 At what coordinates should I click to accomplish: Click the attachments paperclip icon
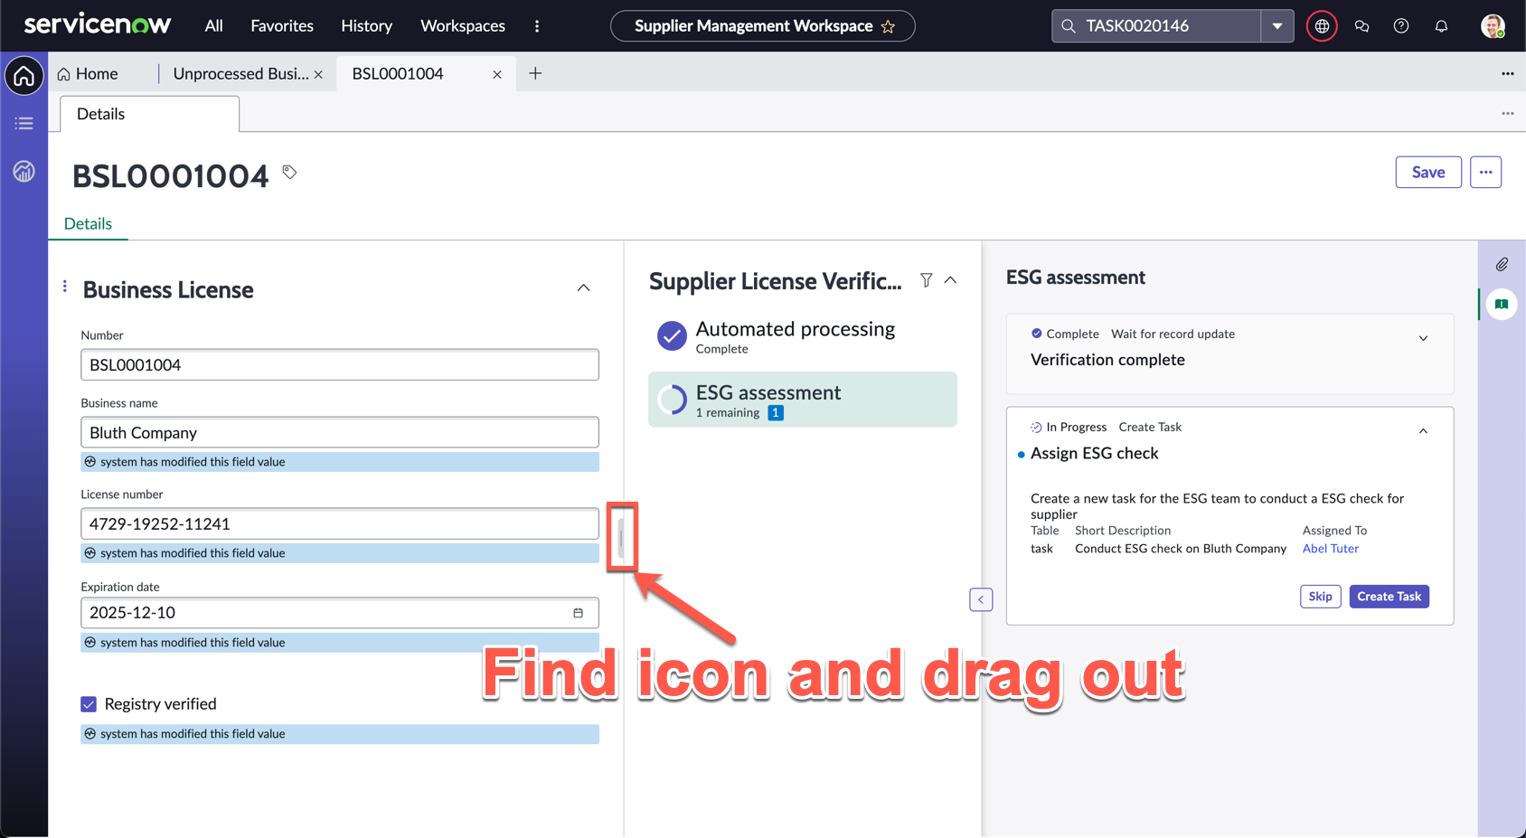(1502, 265)
